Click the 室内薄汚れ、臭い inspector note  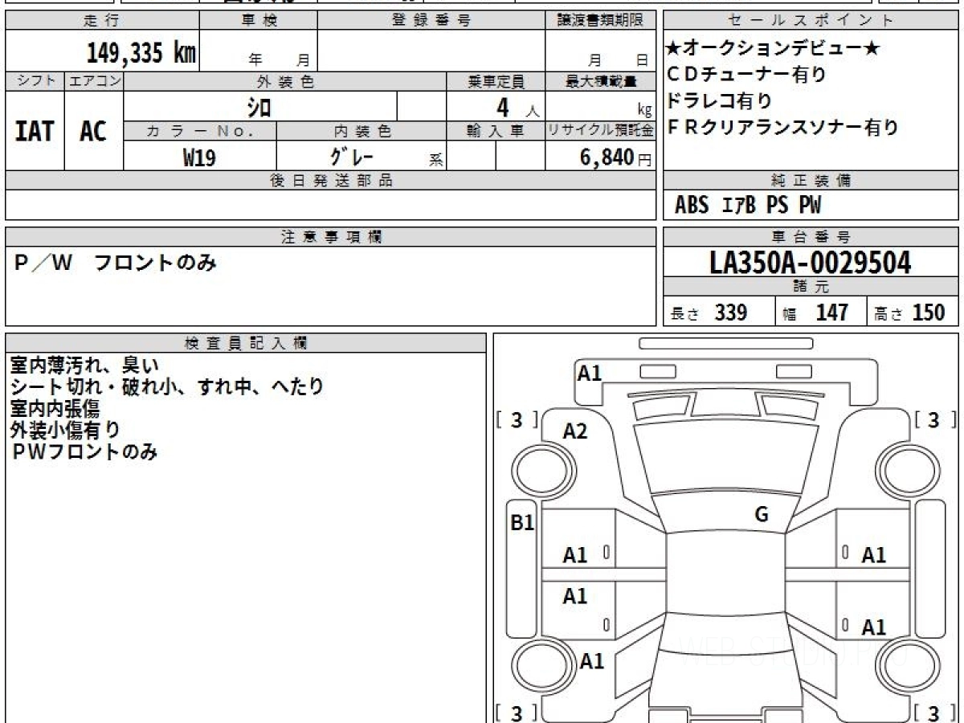(x=84, y=366)
